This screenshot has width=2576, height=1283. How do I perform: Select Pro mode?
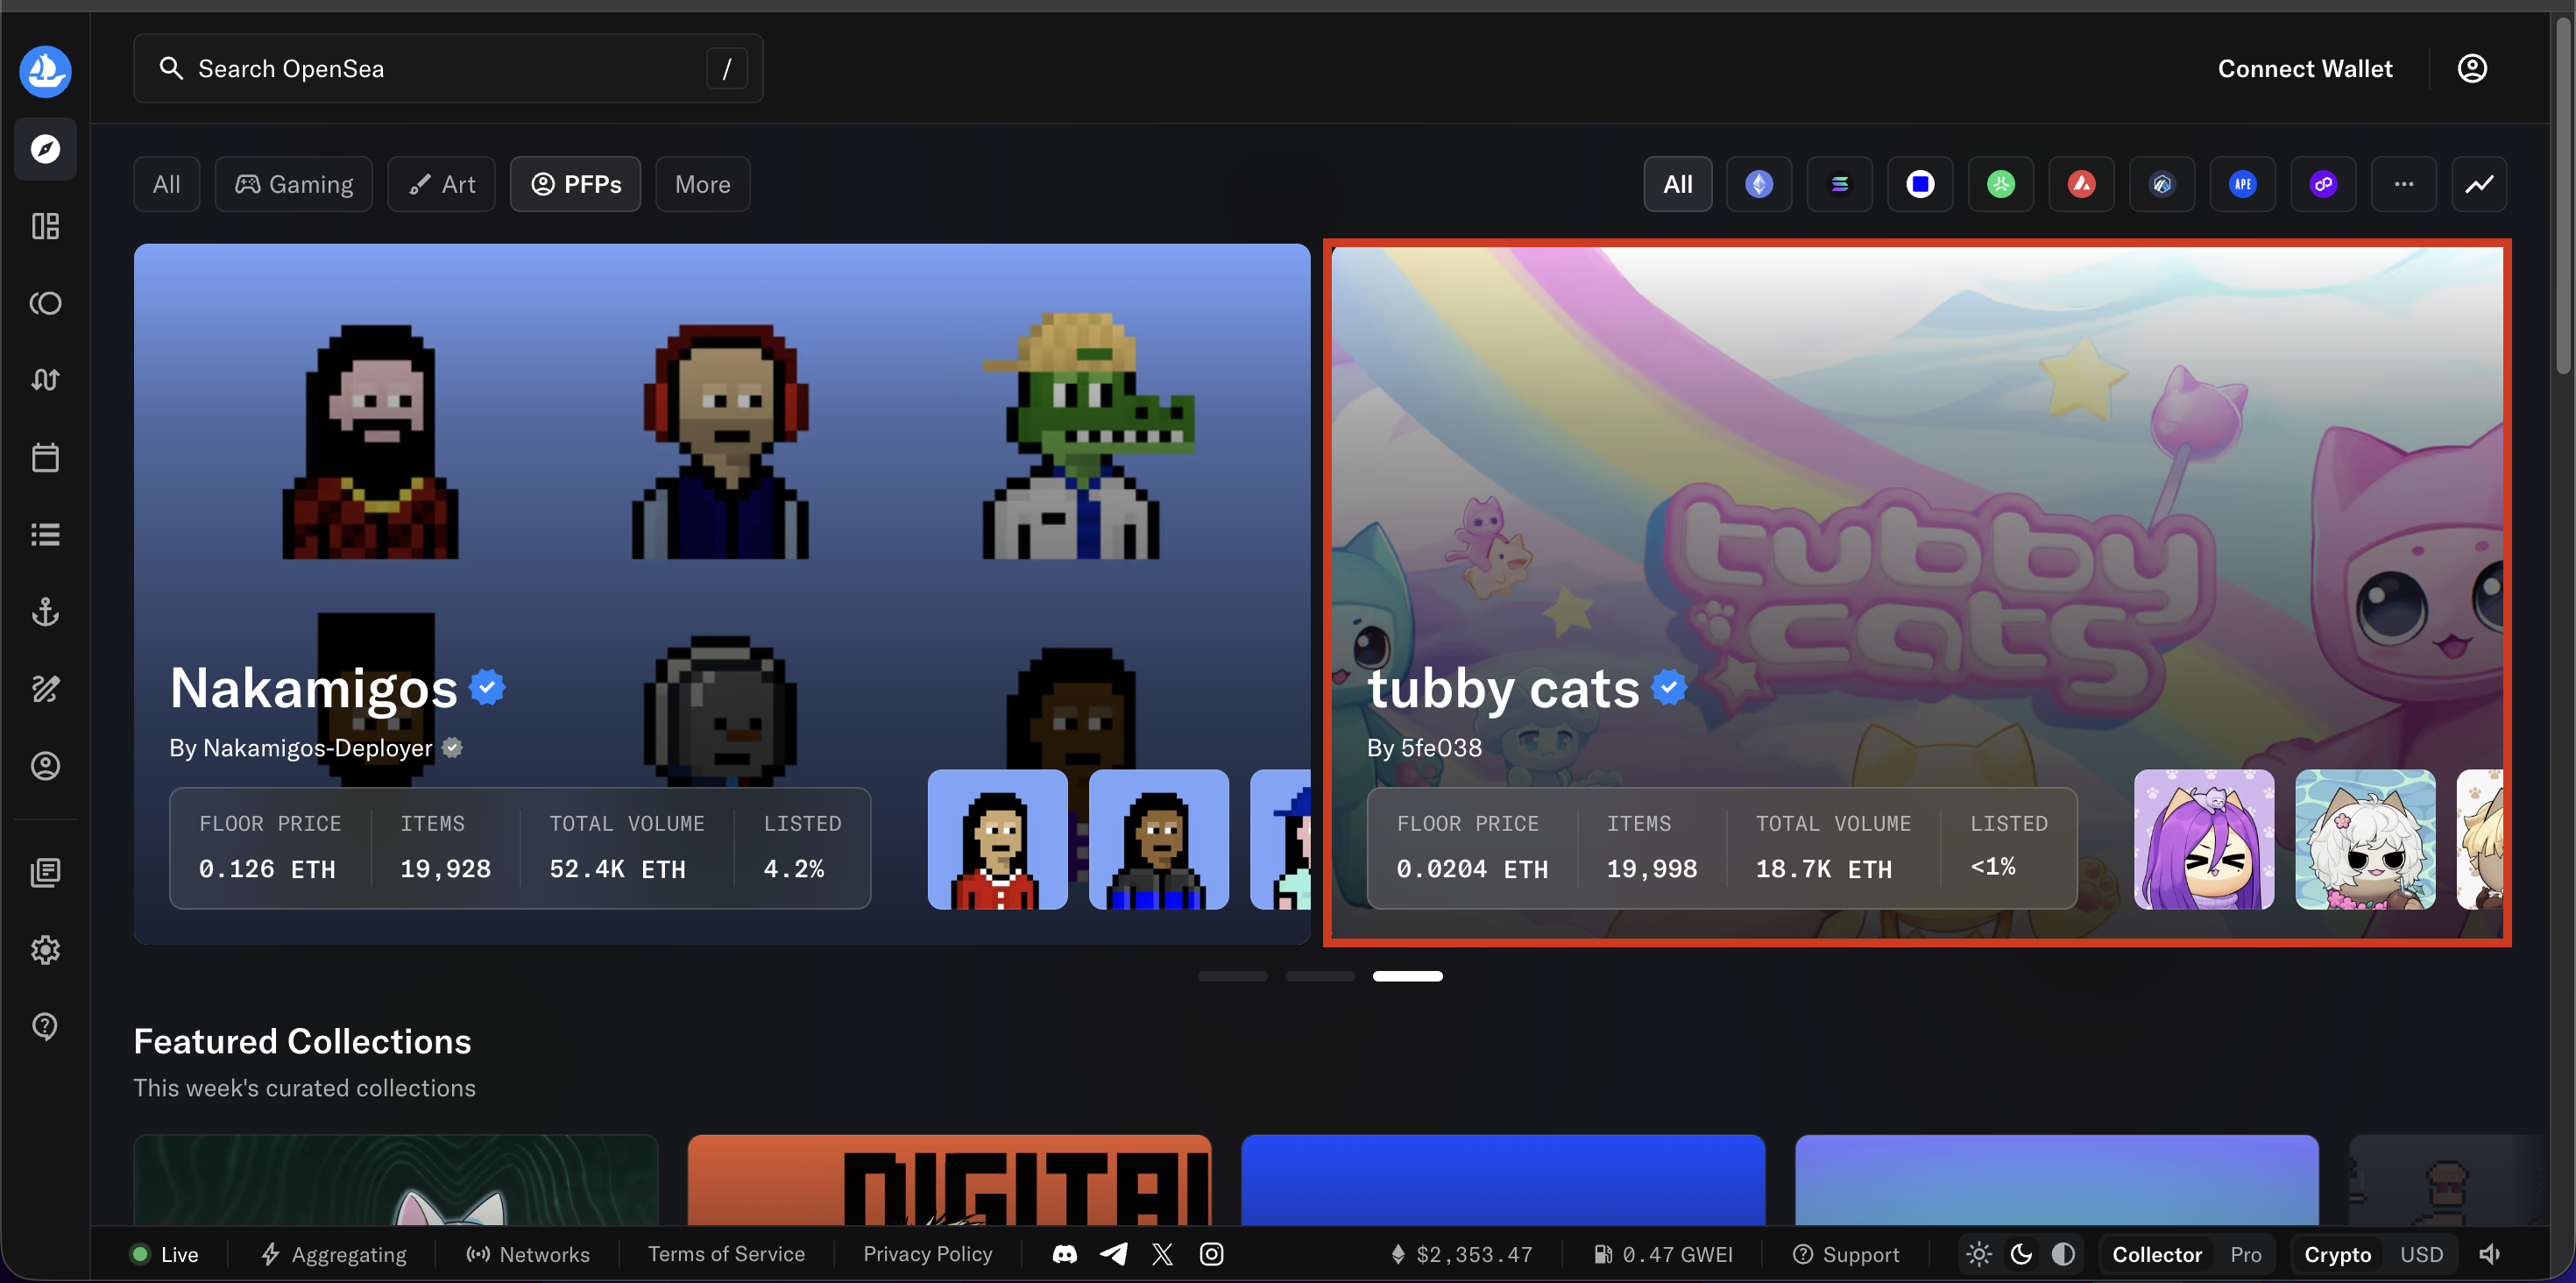[2246, 1254]
